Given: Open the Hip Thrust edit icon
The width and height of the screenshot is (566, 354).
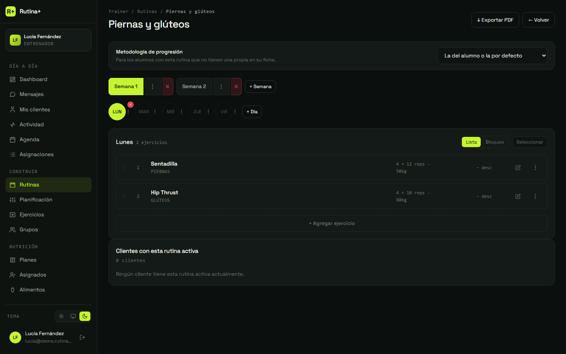Looking at the screenshot, I should (518, 196).
